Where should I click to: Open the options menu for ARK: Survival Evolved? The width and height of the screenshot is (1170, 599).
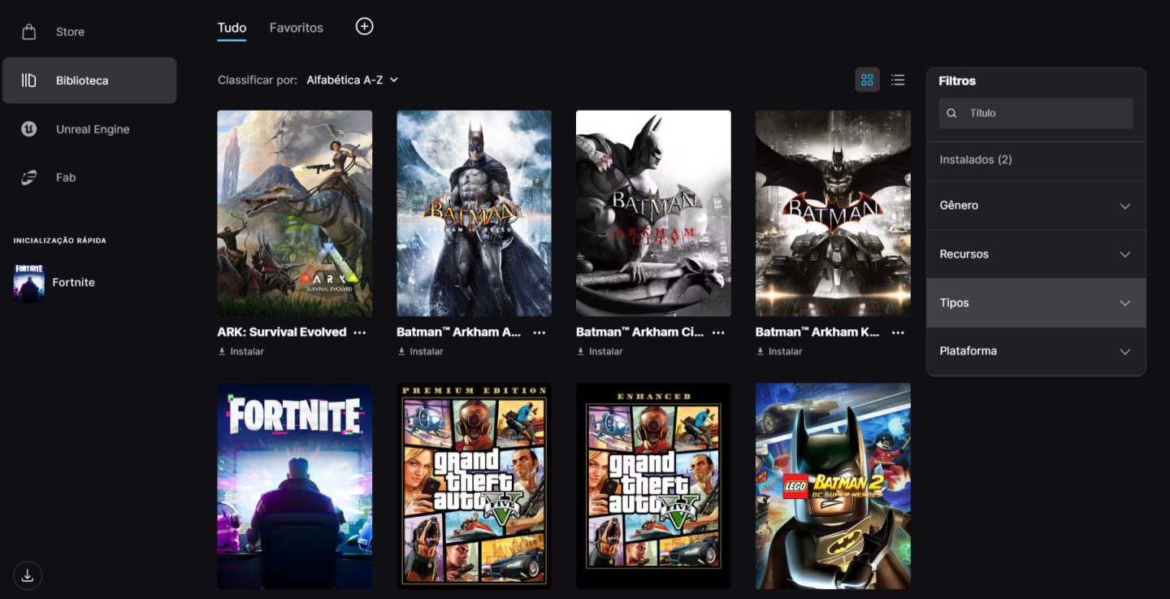click(x=360, y=332)
